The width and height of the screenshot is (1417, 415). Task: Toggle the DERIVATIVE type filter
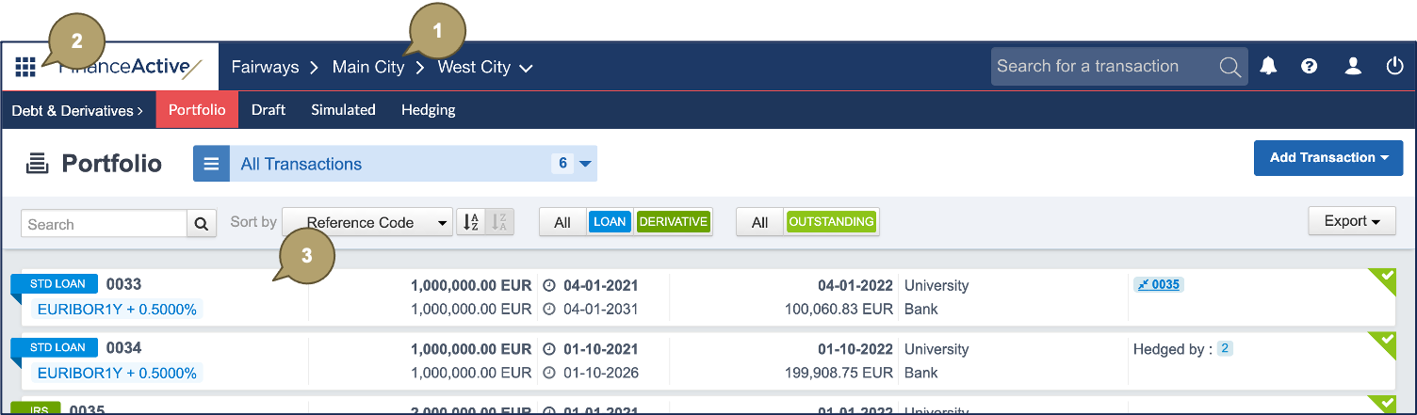click(x=673, y=222)
